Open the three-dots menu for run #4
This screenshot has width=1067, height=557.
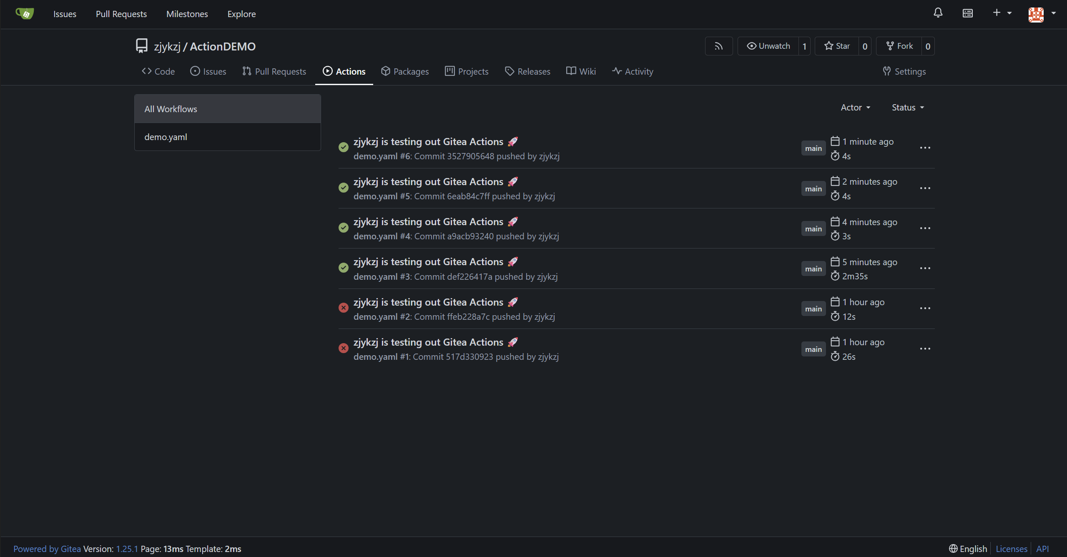coord(925,228)
